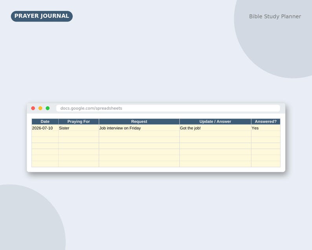
Task: Click the green maximize window dot
Action: (x=48, y=108)
